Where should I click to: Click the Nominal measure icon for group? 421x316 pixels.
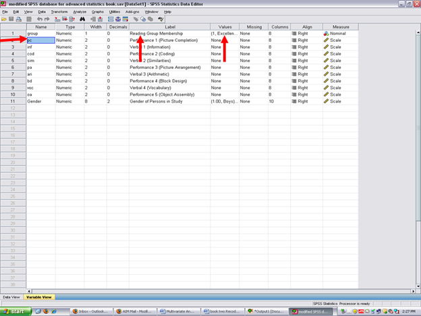click(x=327, y=33)
